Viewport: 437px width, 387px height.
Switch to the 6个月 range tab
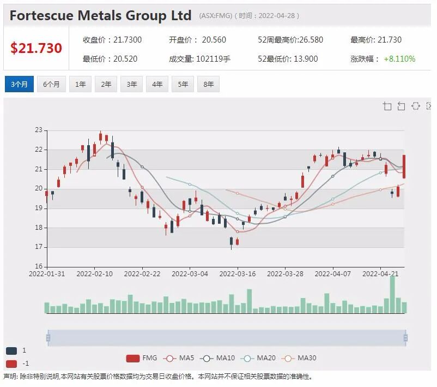51,84
